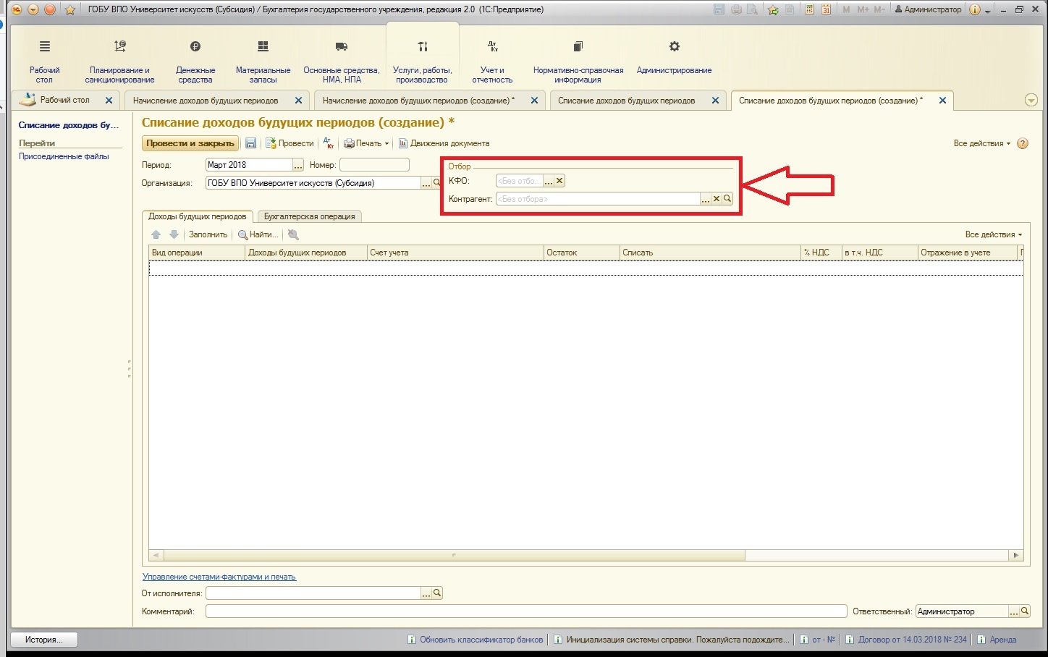Click the Списать column header

(x=710, y=253)
